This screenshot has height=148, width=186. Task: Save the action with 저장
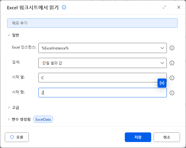(x=138, y=137)
